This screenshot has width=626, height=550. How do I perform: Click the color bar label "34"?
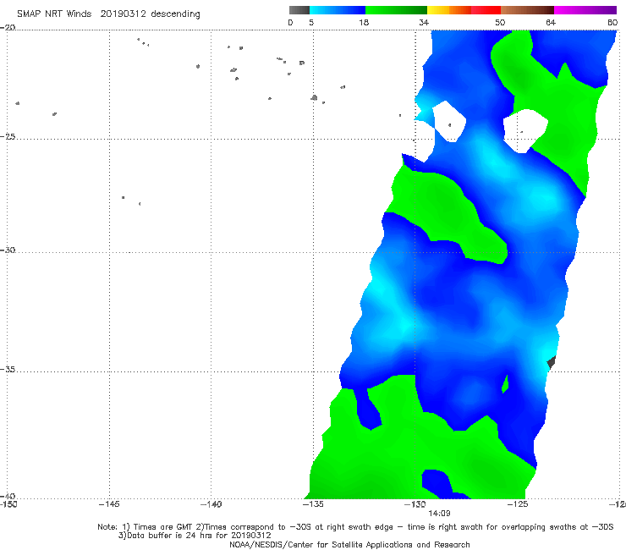coord(424,22)
